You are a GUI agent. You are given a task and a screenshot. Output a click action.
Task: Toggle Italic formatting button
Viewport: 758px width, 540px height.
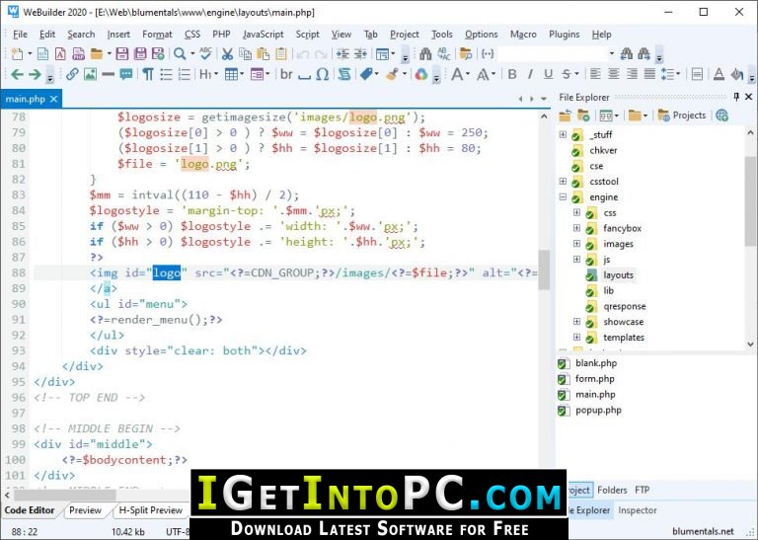[x=530, y=74]
